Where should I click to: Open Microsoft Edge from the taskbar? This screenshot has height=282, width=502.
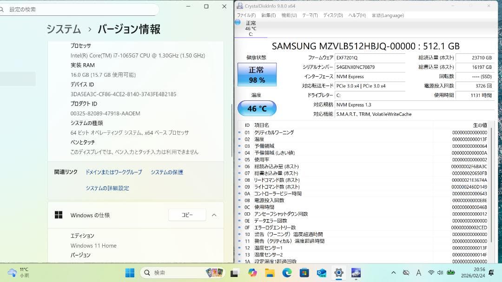tap(286, 273)
